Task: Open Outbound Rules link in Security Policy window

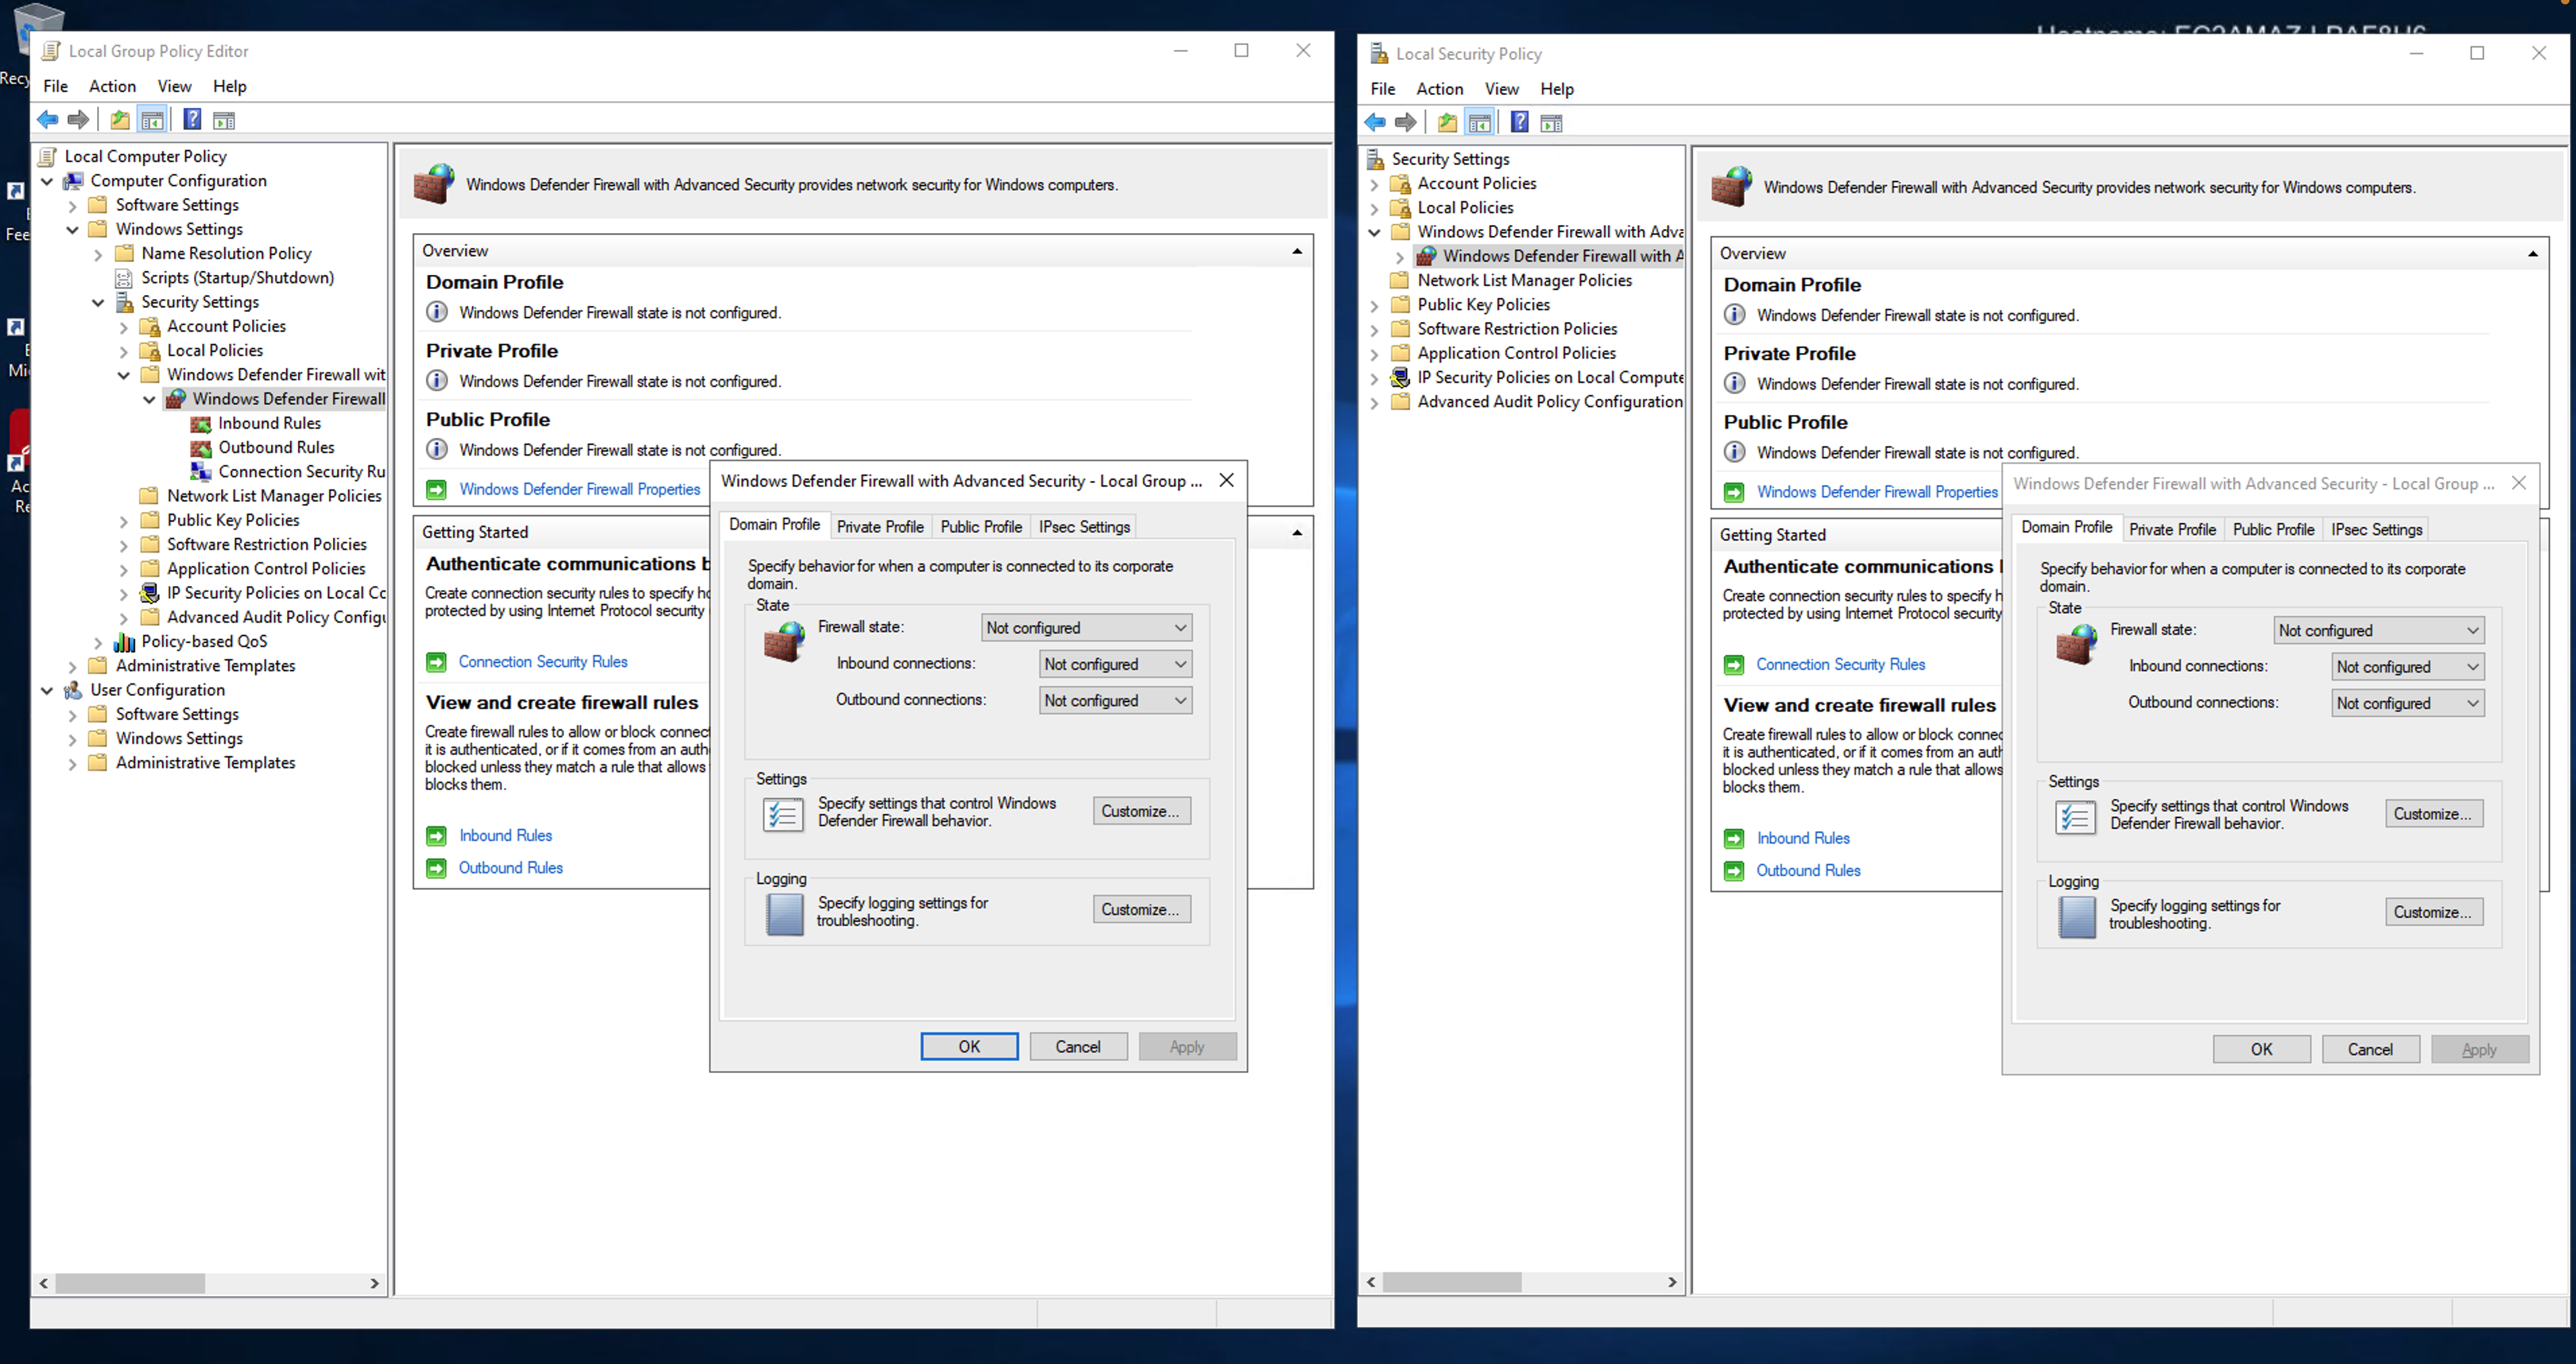Action: [1808, 870]
